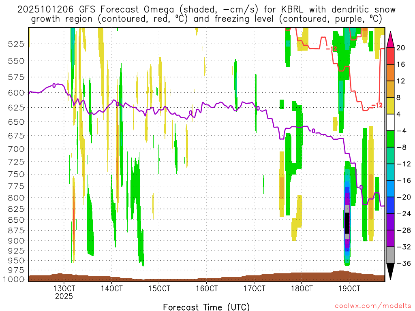
Task: Click the coolwx.com/modelts link text
Action: [x=373, y=306]
